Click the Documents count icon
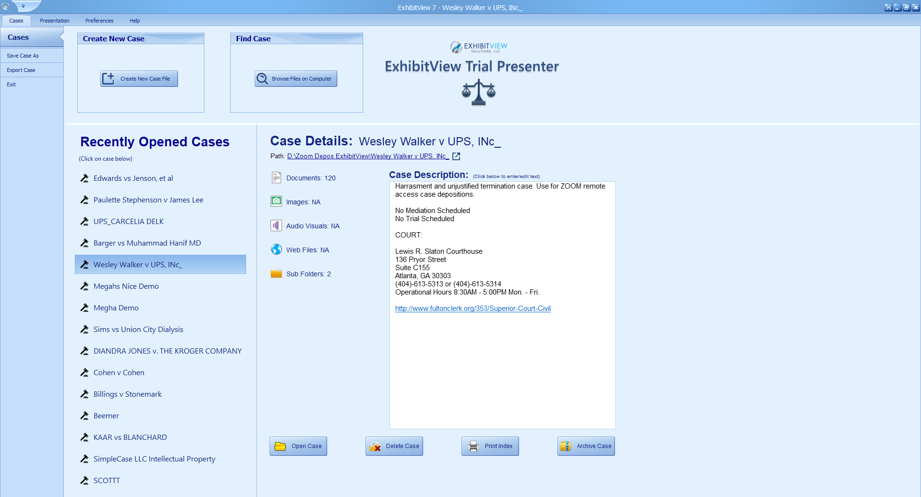The width and height of the screenshot is (921, 497). [x=276, y=177]
